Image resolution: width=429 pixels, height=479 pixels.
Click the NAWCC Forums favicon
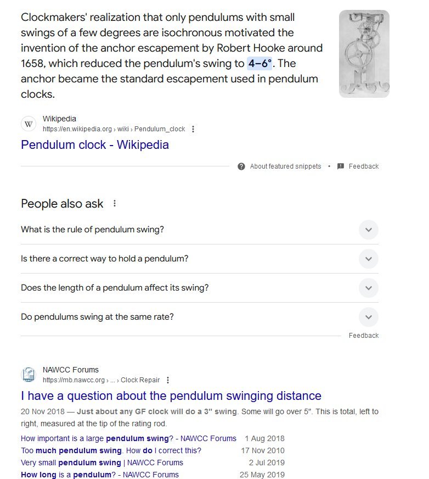29,375
